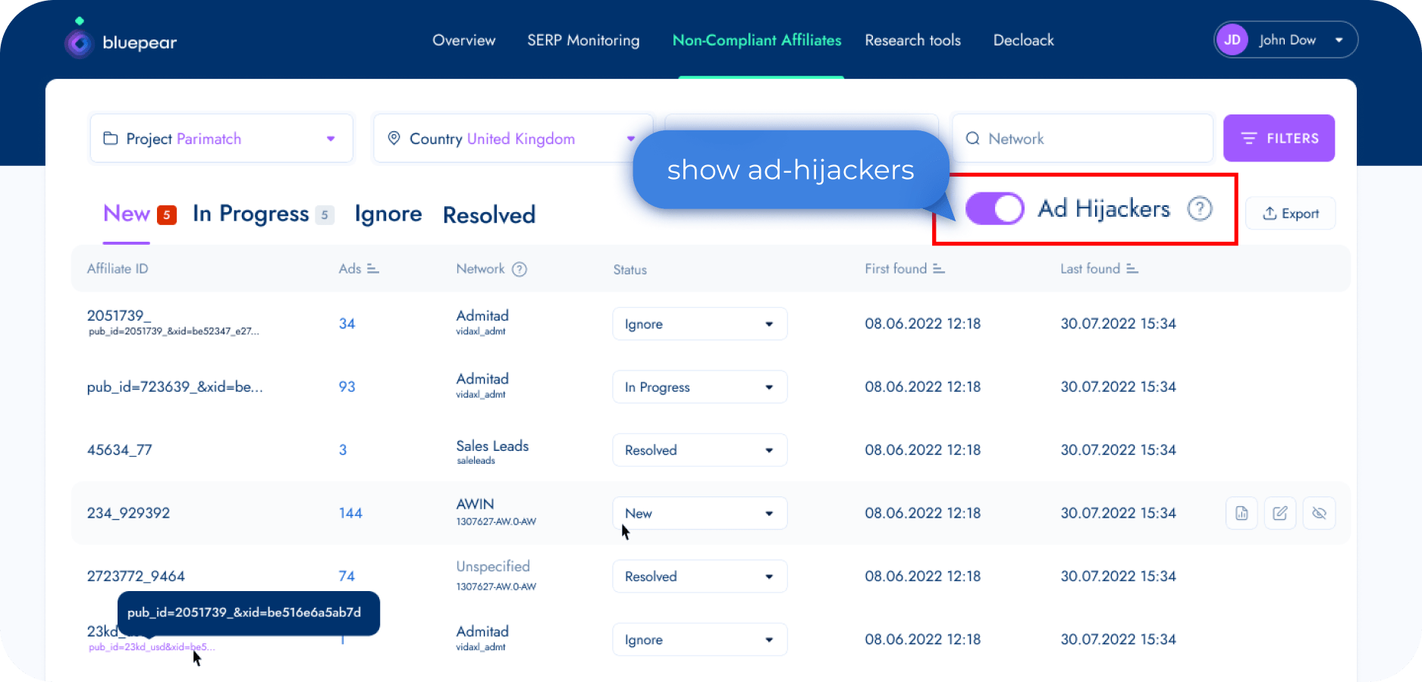Screen dimensions: 1422x682
Task: Open the 34 ads link
Action: coord(347,324)
